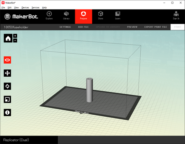This screenshot has width=185, height=144.
Task: Open the Devices menu
Action: [x=25, y=8]
